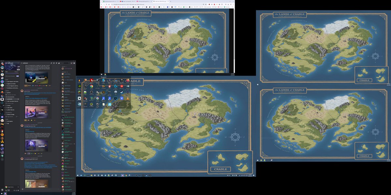Open Start button below the browser window
Image resolution: width=391 pixels, height=195 pixels.
pyautogui.click(x=102, y=74)
